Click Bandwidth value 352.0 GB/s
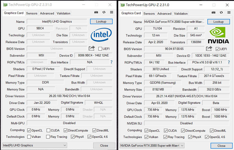Viewport: 234px width, 150px height. tap(214, 89)
